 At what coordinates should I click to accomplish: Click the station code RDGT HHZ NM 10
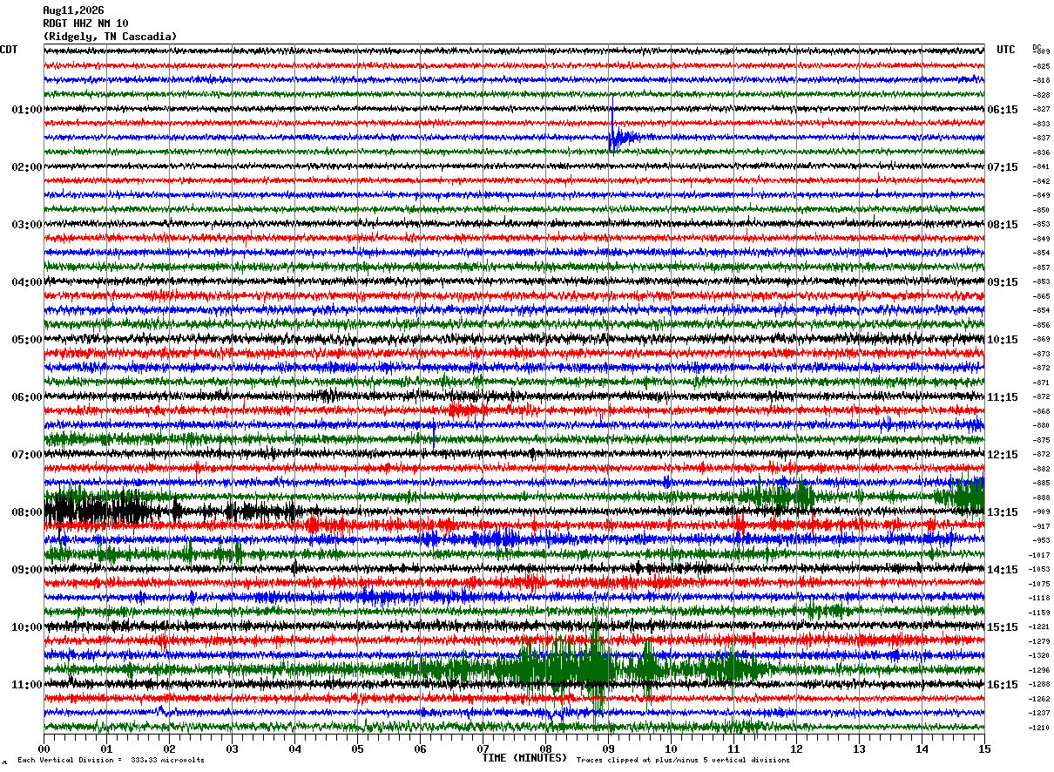coord(85,24)
